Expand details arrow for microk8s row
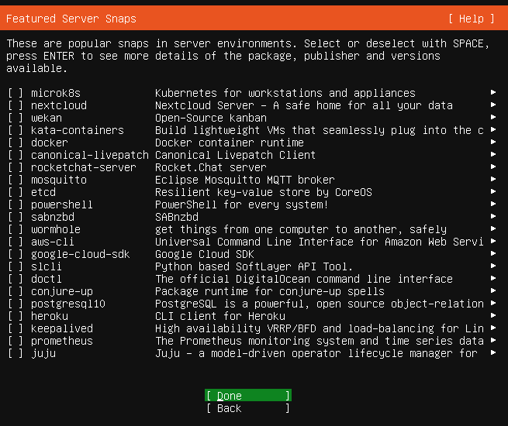508x426 pixels. [493, 93]
